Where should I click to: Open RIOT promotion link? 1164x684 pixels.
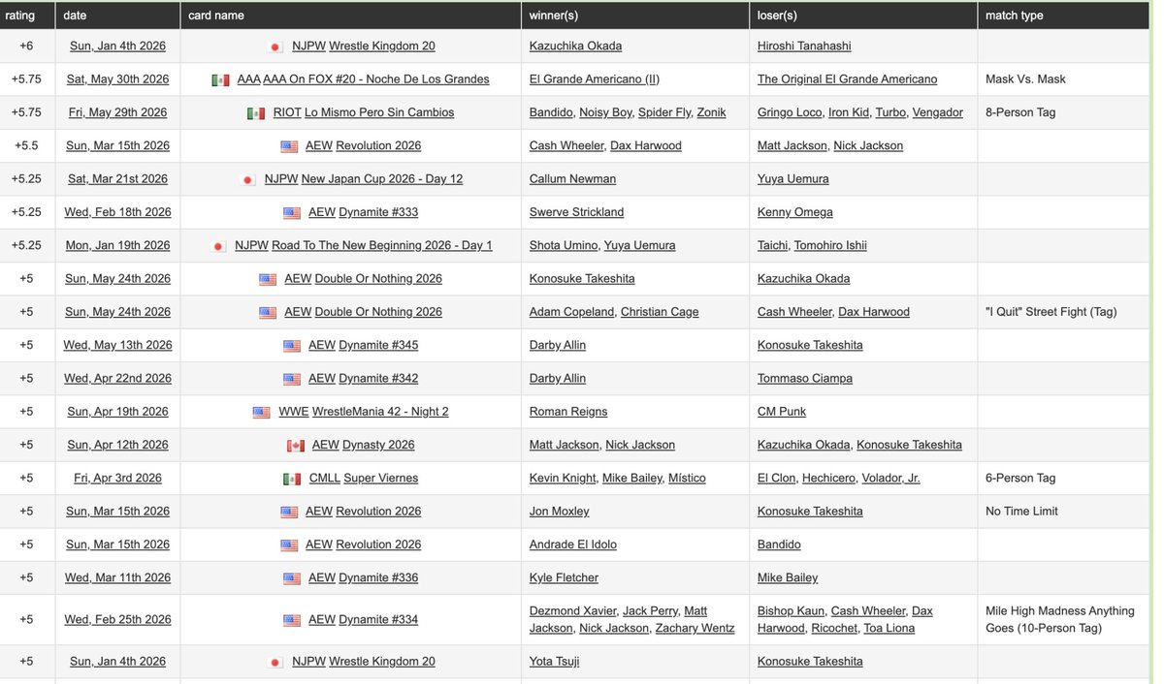[x=287, y=112]
